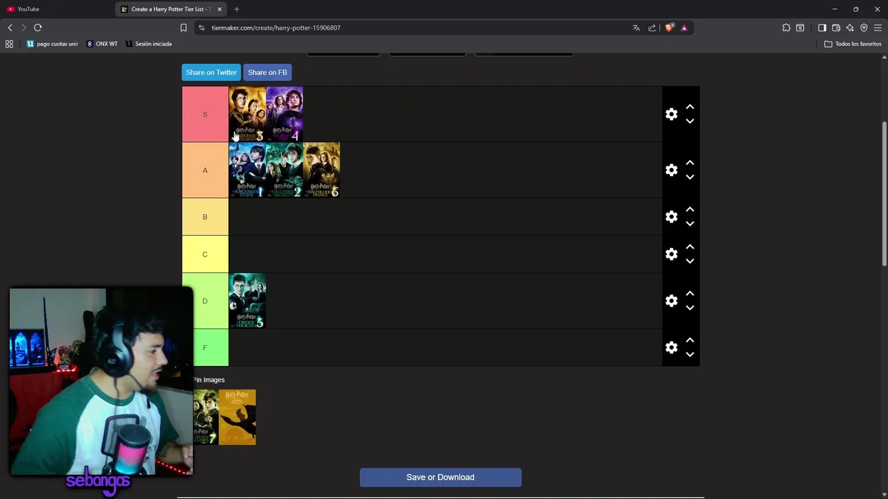
Task: Select the pink S tier label
Action: click(x=205, y=114)
